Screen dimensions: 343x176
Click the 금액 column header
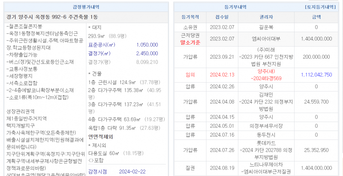click(316, 17)
